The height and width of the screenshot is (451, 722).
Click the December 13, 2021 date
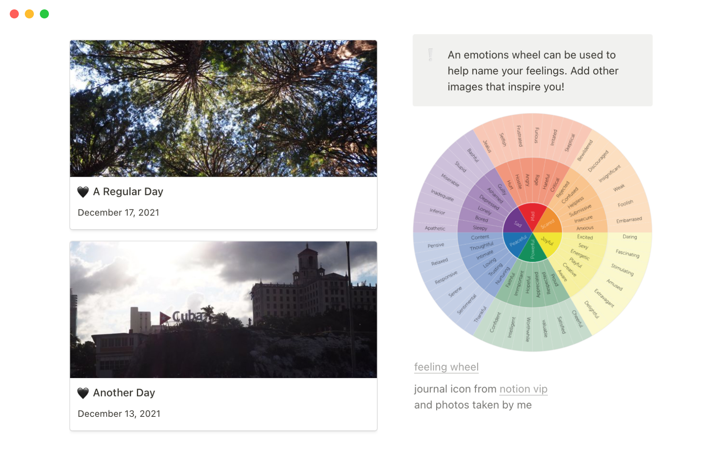119,414
